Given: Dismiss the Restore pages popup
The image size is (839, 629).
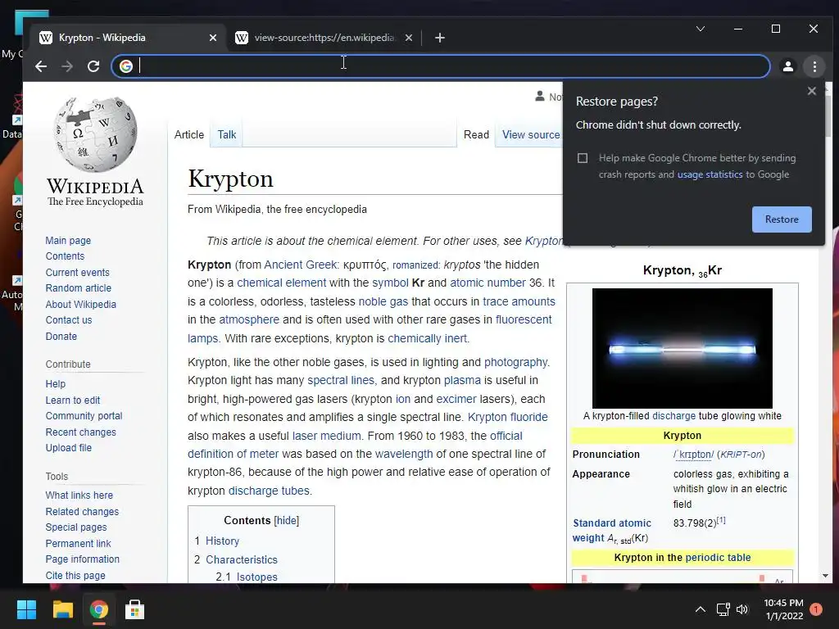Looking at the screenshot, I should [x=812, y=91].
